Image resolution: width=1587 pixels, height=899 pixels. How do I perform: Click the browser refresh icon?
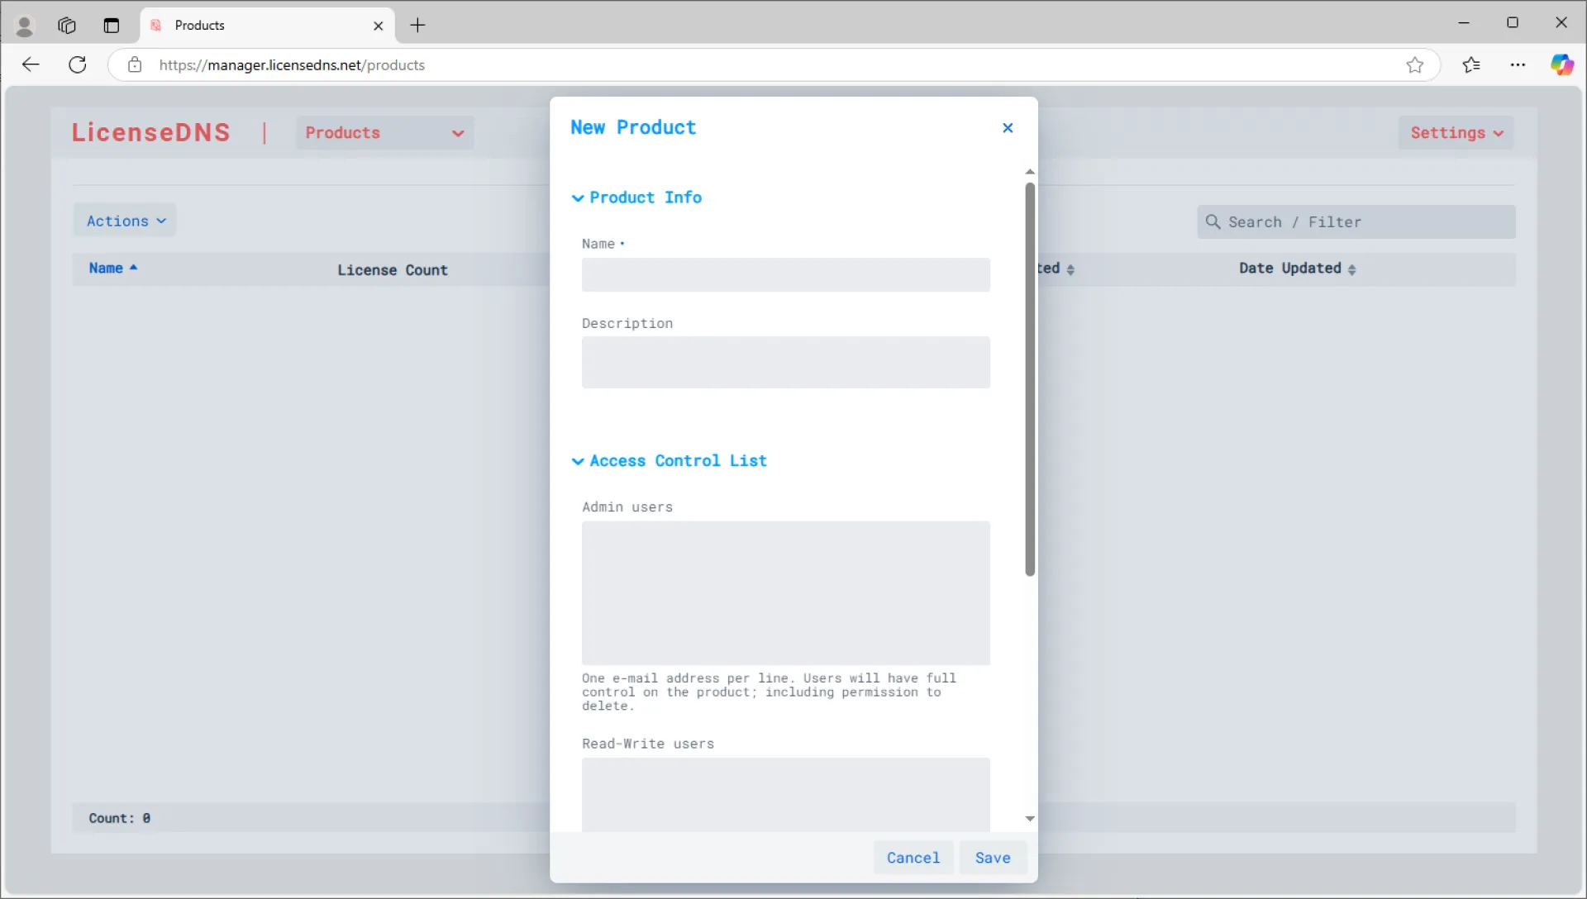point(78,65)
